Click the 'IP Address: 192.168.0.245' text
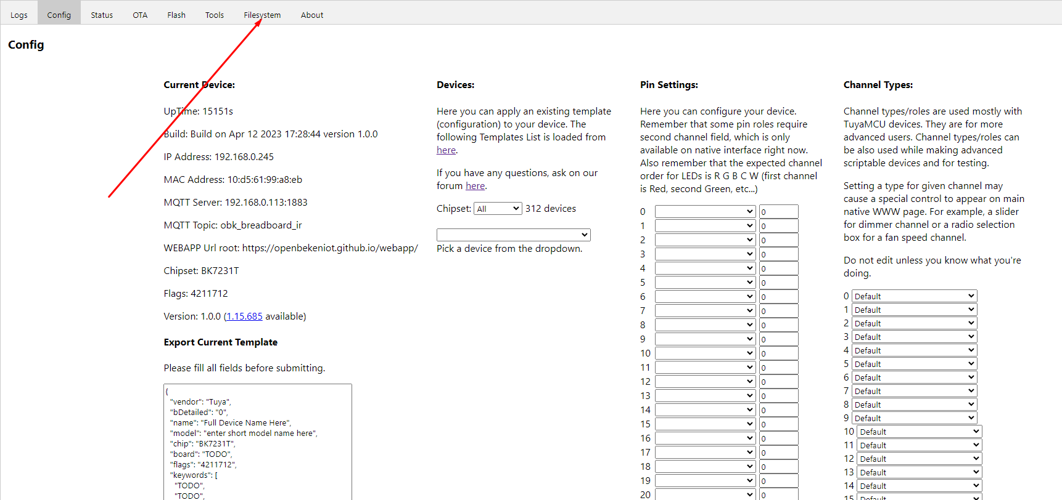The image size is (1062, 500). click(x=219, y=157)
